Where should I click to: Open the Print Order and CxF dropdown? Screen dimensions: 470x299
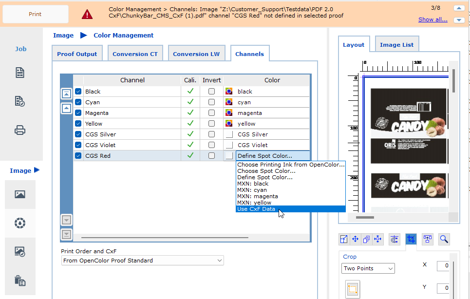tap(142, 261)
